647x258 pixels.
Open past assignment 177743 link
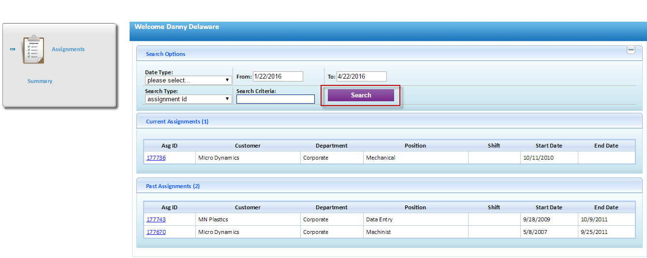[x=156, y=219]
